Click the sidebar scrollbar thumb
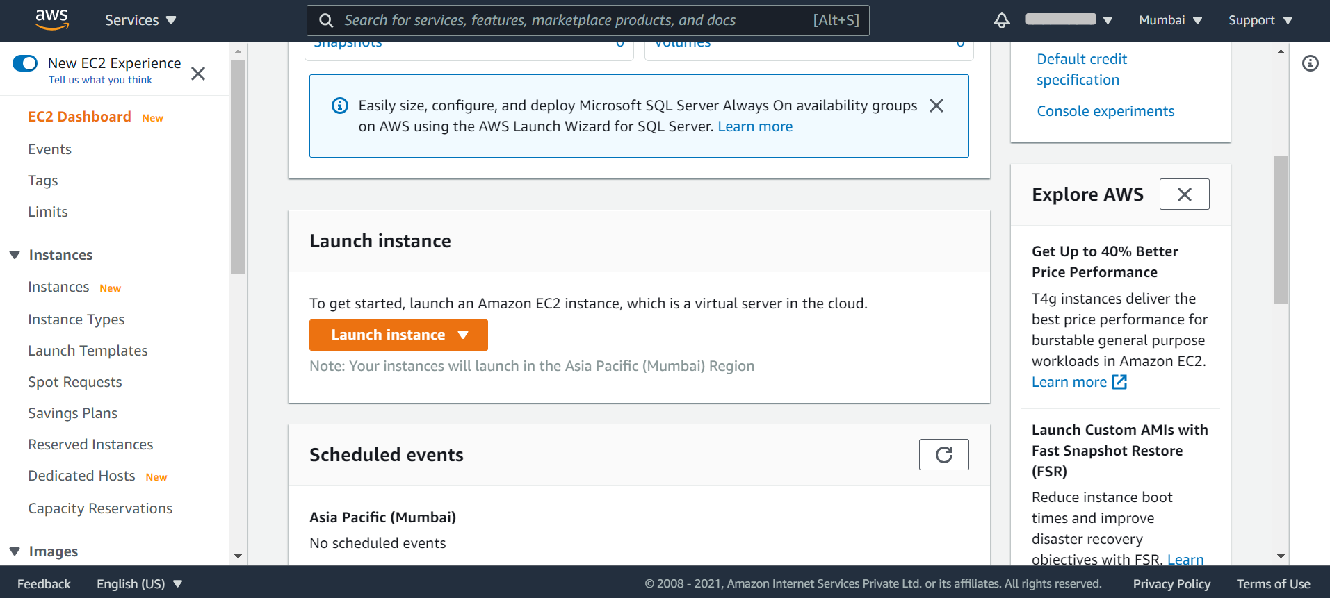Image resolution: width=1330 pixels, height=598 pixels. click(x=238, y=167)
